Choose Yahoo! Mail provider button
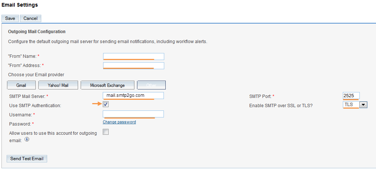This screenshot has height=169, width=376. [58, 85]
